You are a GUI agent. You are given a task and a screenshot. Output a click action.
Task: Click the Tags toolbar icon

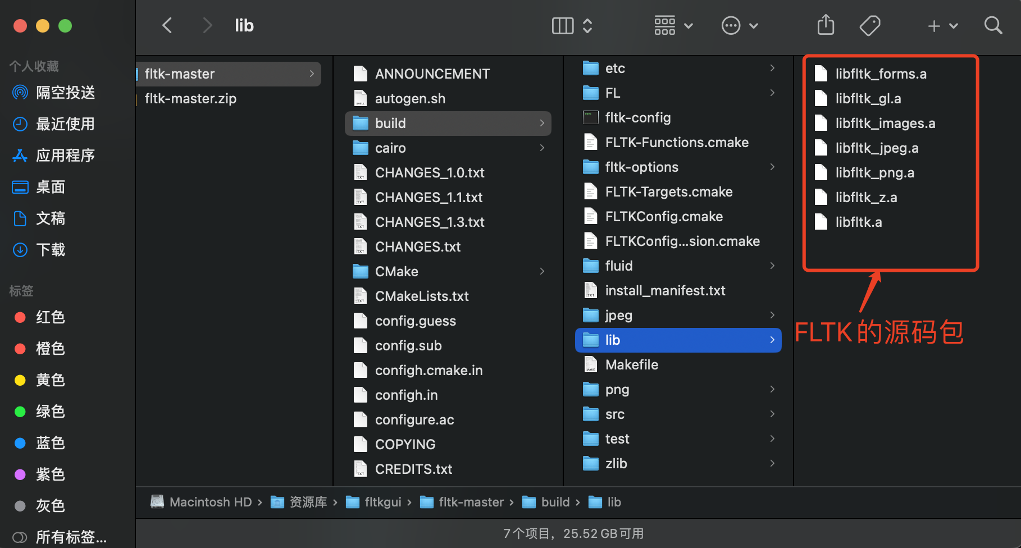tap(870, 25)
